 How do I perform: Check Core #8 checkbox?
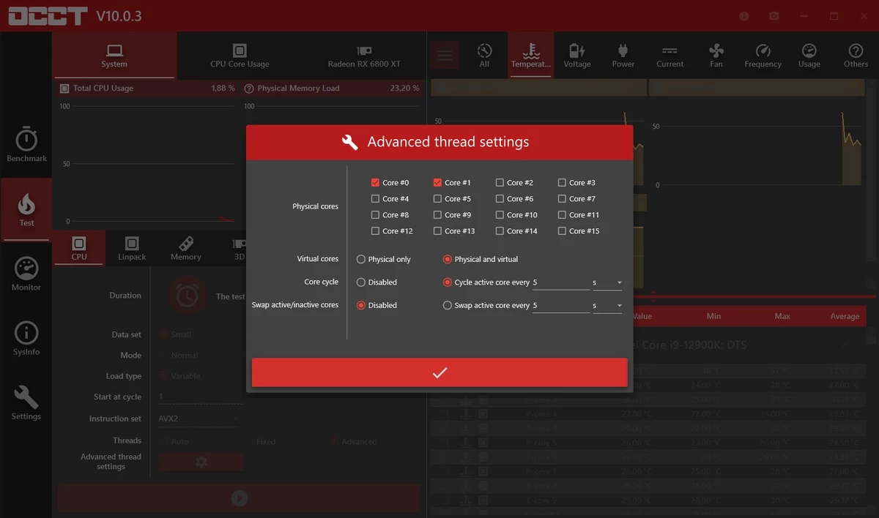[x=375, y=215]
